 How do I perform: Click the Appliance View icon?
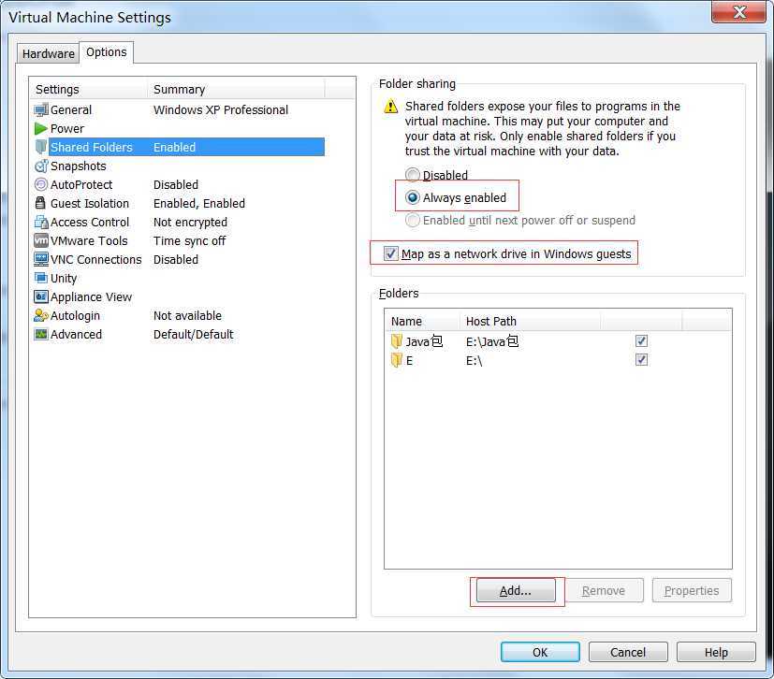point(41,296)
